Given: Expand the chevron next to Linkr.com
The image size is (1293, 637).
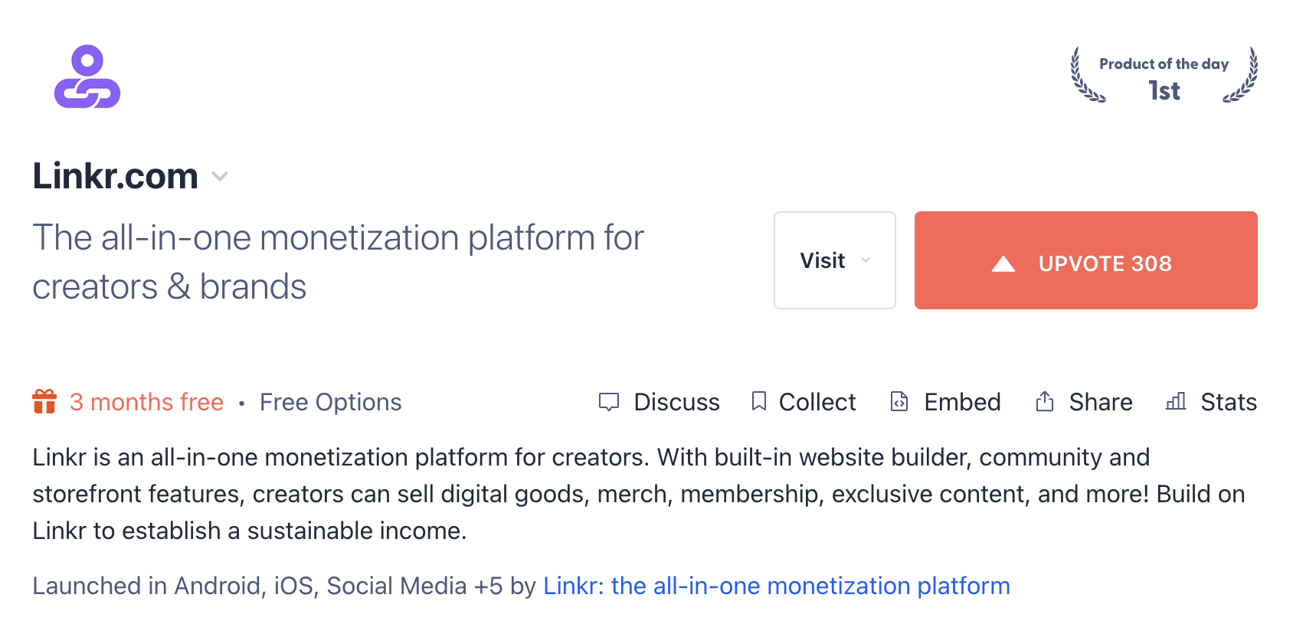Looking at the screenshot, I should click(220, 177).
